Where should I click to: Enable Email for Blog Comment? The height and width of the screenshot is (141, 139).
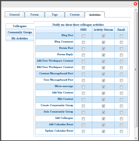click(x=121, y=42)
